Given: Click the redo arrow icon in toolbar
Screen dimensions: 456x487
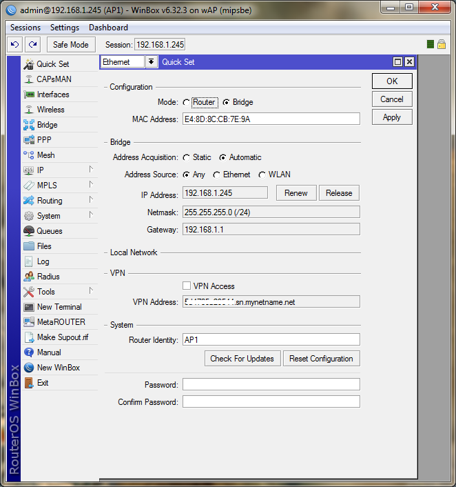Looking at the screenshot, I should point(32,44).
